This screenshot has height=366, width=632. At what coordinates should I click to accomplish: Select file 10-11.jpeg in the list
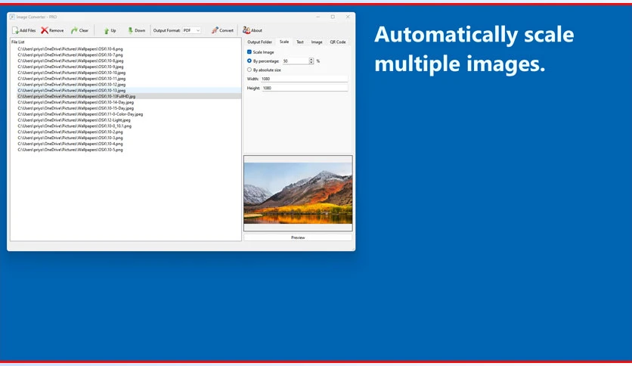tap(71, 79)
